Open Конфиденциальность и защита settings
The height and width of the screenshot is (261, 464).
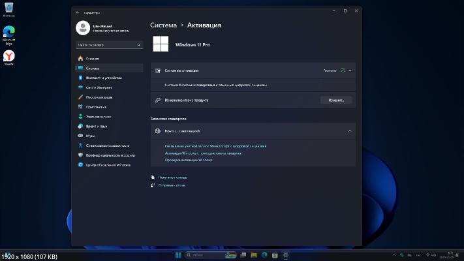109,155
